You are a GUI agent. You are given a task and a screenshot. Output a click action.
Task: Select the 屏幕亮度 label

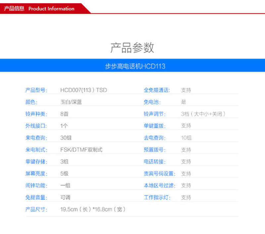tap(36, 174)
